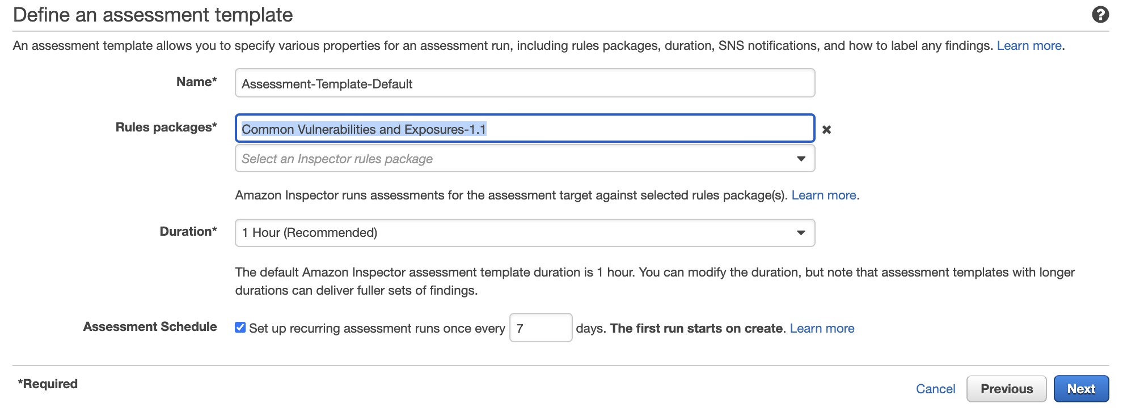The image size is (1123, 408).
Task: Click the 'Define an assessment template' heading
Action: [153, 15]
